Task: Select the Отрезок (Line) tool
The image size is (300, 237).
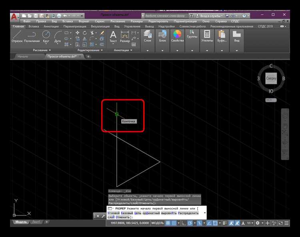Action: click(x=17, y=36)
